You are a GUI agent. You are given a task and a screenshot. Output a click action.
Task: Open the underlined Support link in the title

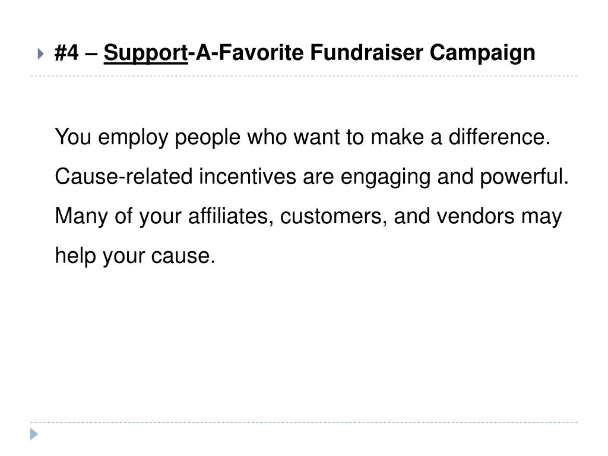(x=146, y=53)
